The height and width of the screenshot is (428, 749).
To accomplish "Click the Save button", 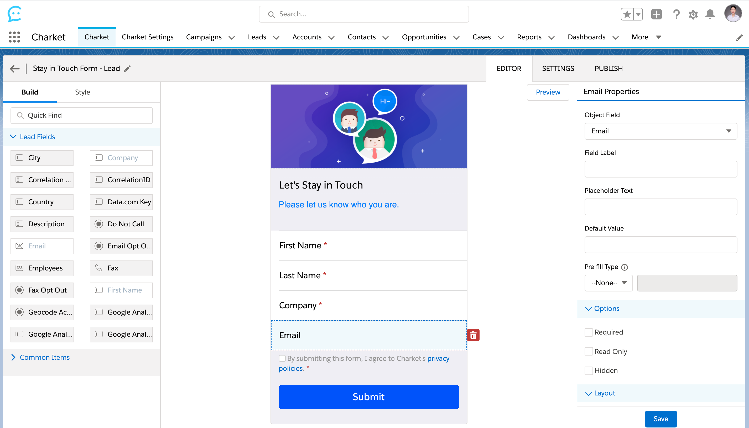I will (x=660, y=419).
